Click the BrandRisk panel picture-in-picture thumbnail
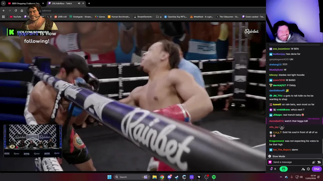Viewport: 323px width, 181px height. 33,141
